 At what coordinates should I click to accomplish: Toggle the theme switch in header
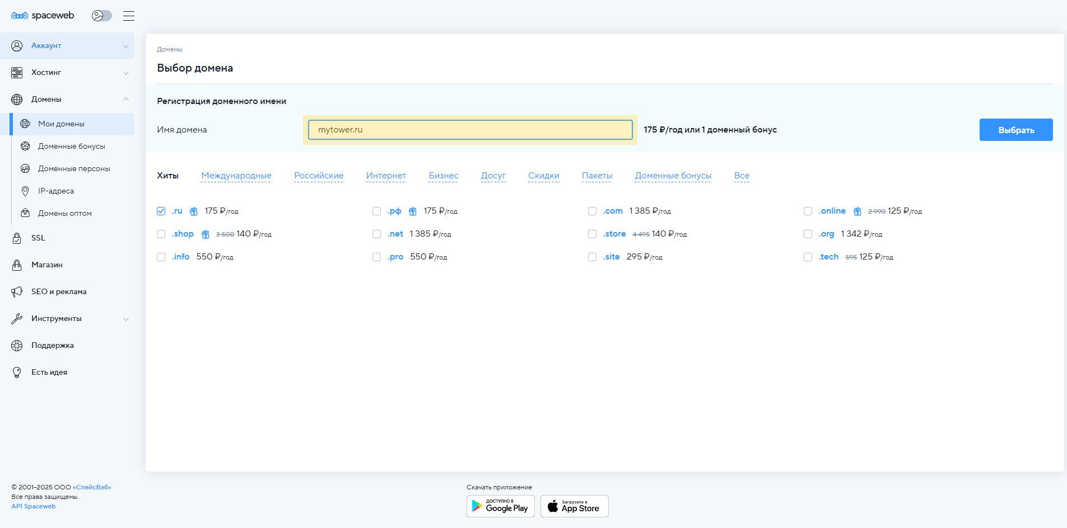point(102,16)
